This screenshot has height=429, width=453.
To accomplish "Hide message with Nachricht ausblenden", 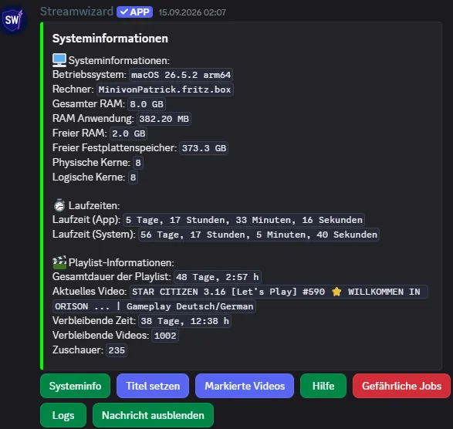I will pyautogui.click(x=153, y=415).
